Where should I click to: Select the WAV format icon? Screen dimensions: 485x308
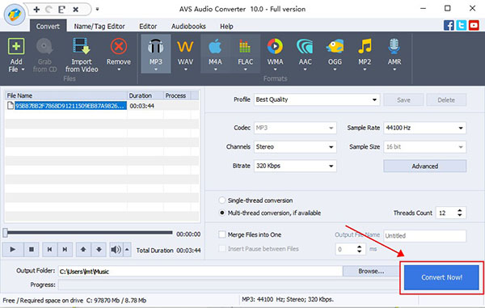185,46
